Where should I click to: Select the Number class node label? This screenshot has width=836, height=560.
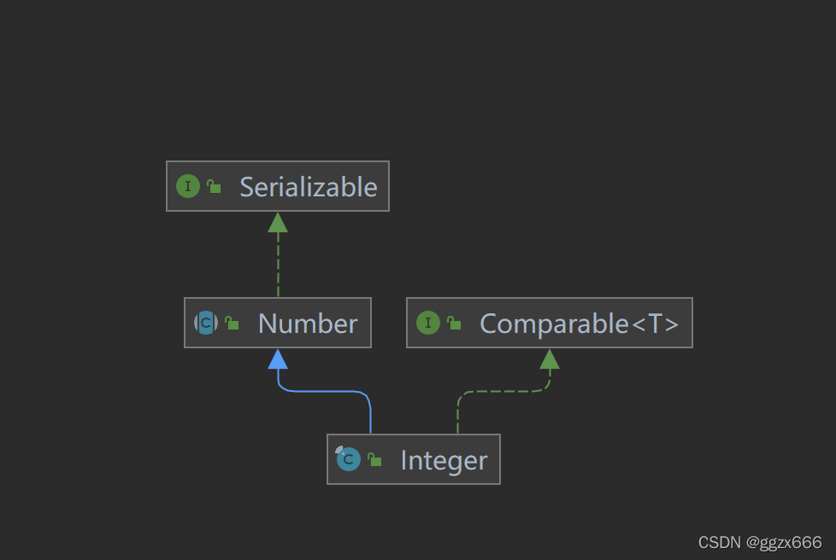(308, 324)
